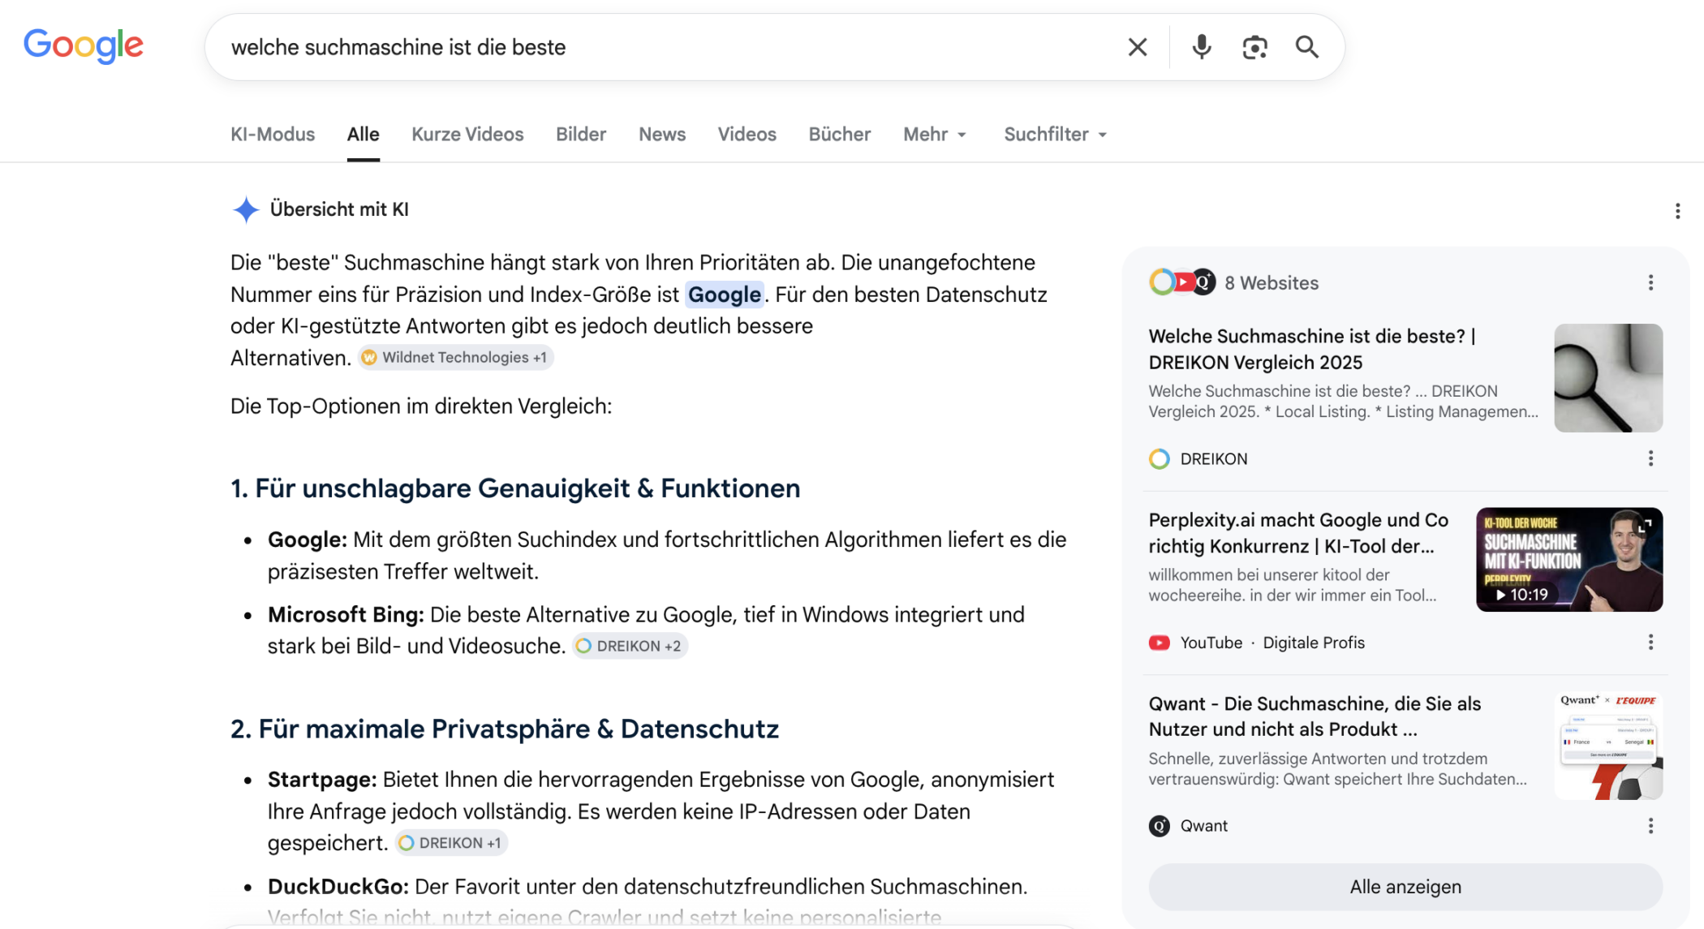Click highlighted Google term in overview
The image size is (1704, 929).
(725, 294)
